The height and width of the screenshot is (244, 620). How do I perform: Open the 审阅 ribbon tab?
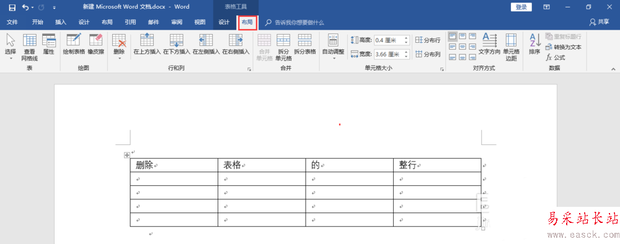177,22
